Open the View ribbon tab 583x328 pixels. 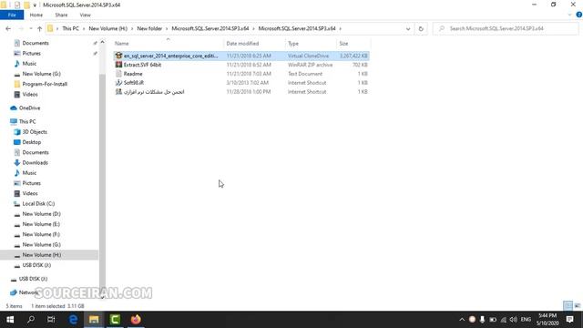point(85,15)
